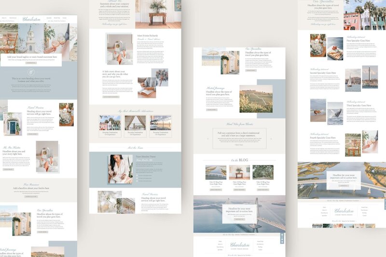Click Charleston logo in footer below the blog page
The height and width of the screenshot is (257, 386).
pyautogui.click(x=240, y=245)
